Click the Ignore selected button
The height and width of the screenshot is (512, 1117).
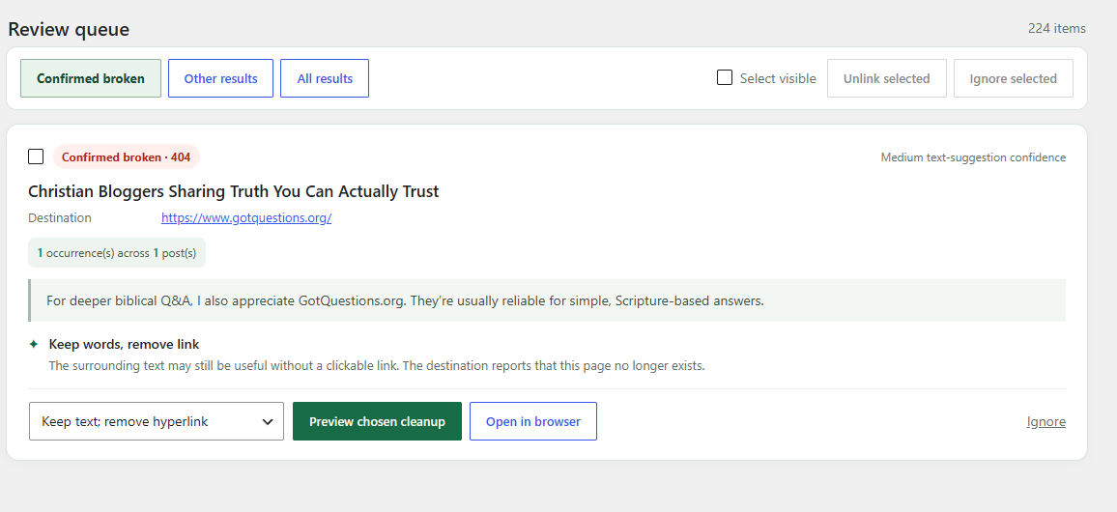(1013, 78)
